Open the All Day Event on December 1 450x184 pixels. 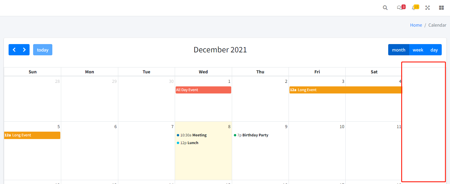[203, 90]
